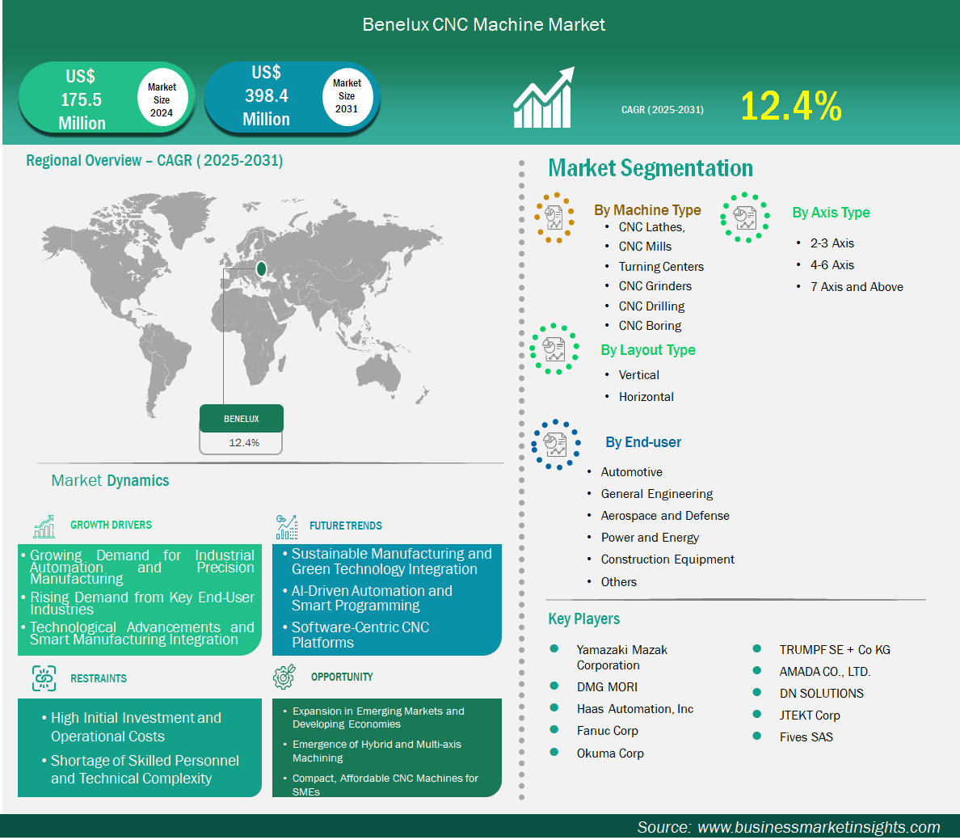Click the By Layout Type green dotted icon
This screenshot has height=840, width=960.
coord(554,349)
